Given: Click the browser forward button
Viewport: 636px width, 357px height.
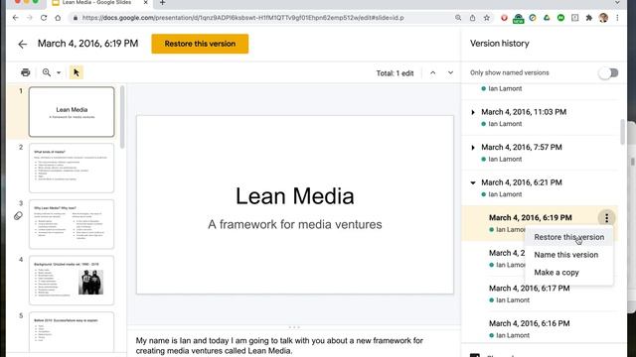Looking at the screenshot, I should (29, 18).
